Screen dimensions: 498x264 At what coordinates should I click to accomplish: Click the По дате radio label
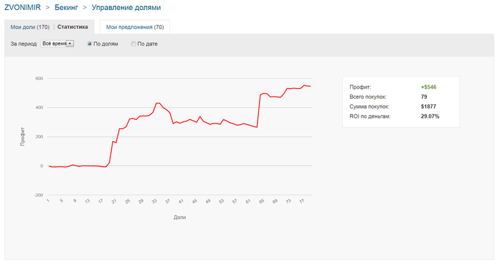[147, 44]
